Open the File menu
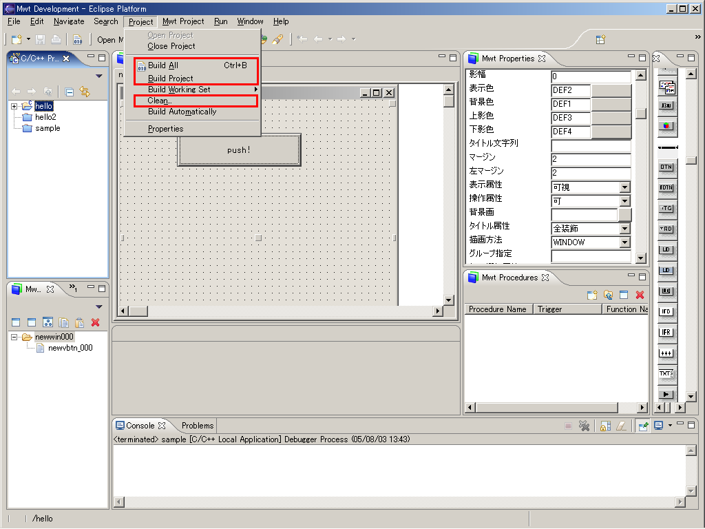This screenshot has width=705, height=529. pyautogui.click(x=14, y=21)
